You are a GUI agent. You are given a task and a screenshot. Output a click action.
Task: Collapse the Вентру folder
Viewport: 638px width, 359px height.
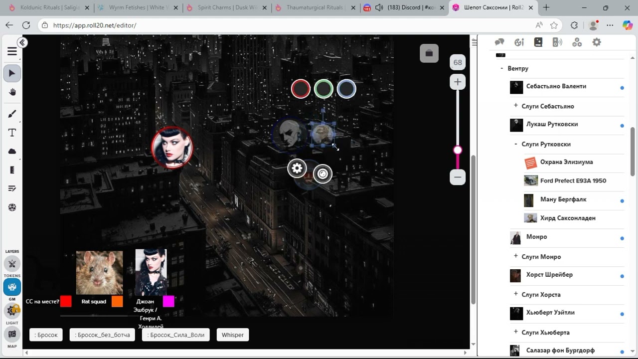tap(502, 68)
